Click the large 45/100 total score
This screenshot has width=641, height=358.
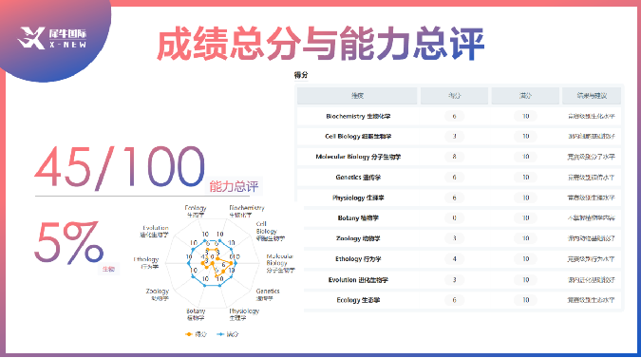coord(120,167)
